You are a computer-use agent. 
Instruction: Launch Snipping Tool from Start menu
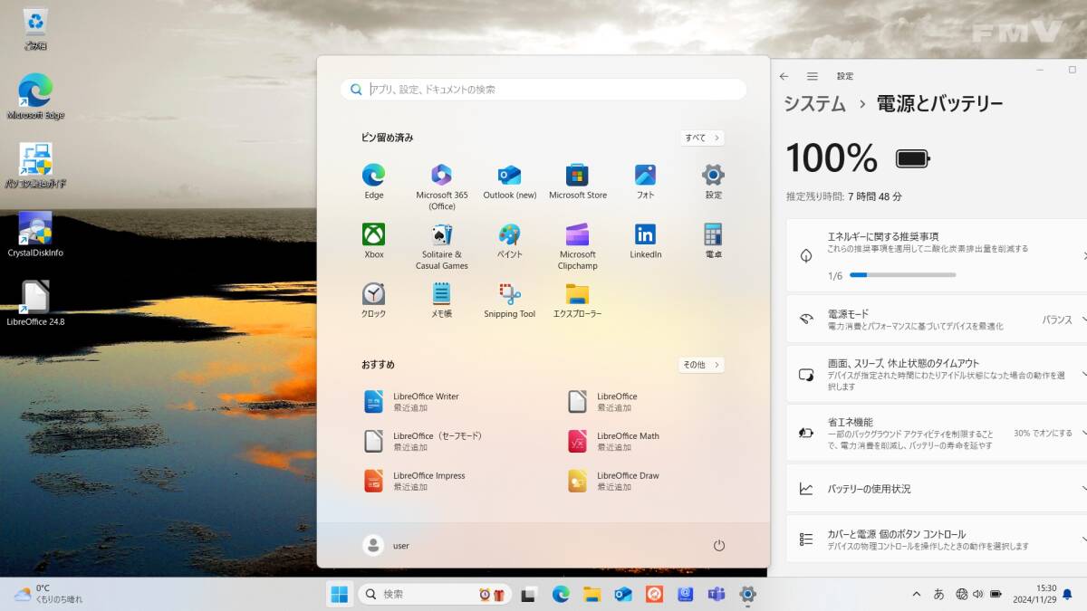pos(509,294)
